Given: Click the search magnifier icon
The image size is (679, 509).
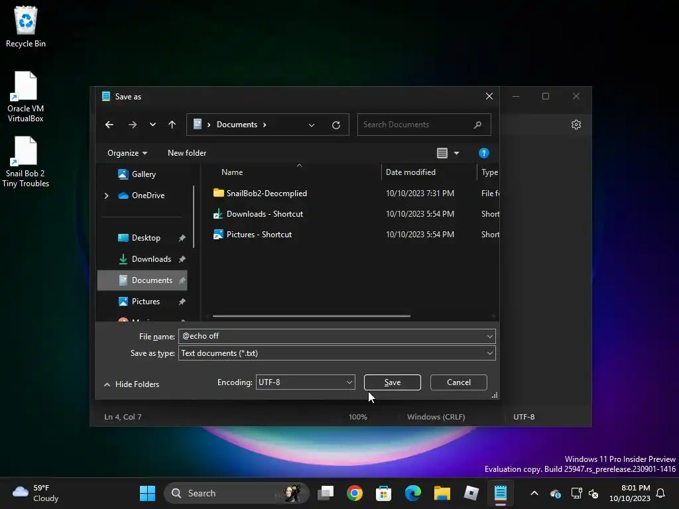Looking at the screenshot, I should [477, 125].
